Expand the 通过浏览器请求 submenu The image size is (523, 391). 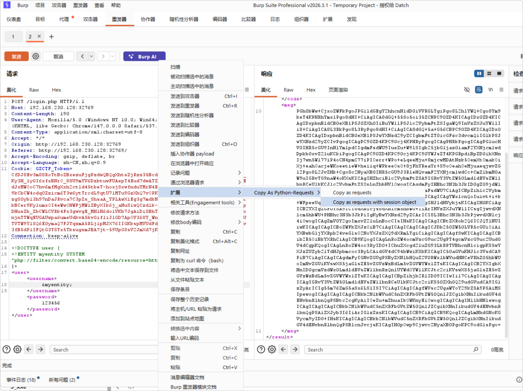point(201,182)
